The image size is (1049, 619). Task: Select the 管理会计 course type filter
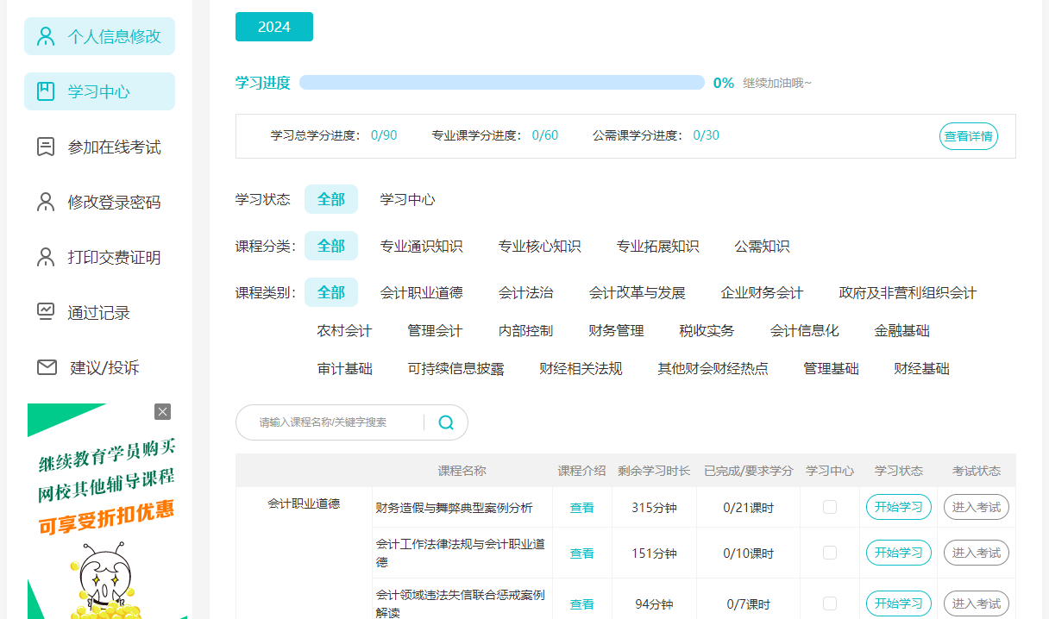[x=435, y=330]
